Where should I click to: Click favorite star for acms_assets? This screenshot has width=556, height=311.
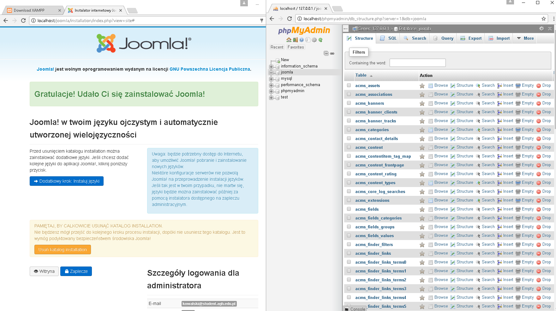click(422, 86)
